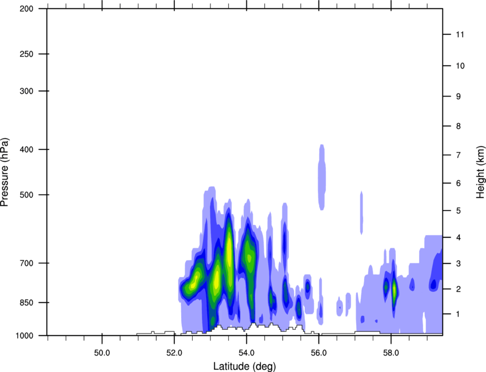Click the 1000 pressure tick label
The height and width of the screenshot is (372, 486).
tap(25, 335)
